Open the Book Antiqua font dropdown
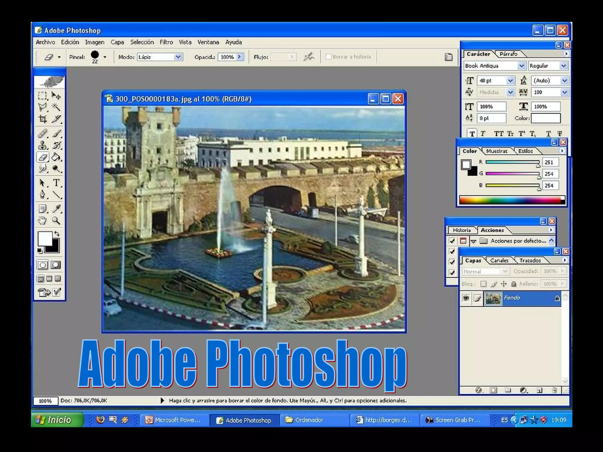Screen dimensions: 603x452 point(521,66)
